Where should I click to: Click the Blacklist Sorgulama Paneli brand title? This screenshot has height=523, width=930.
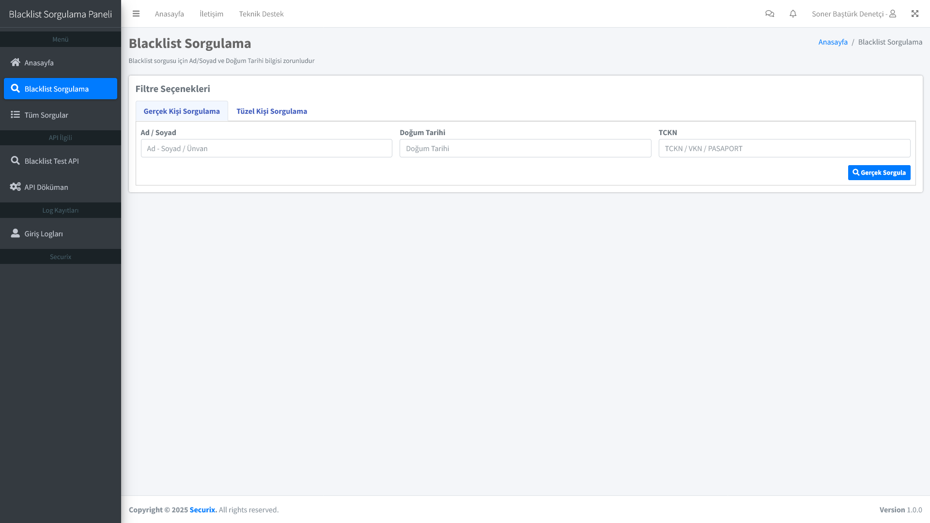tap(61, 14)
